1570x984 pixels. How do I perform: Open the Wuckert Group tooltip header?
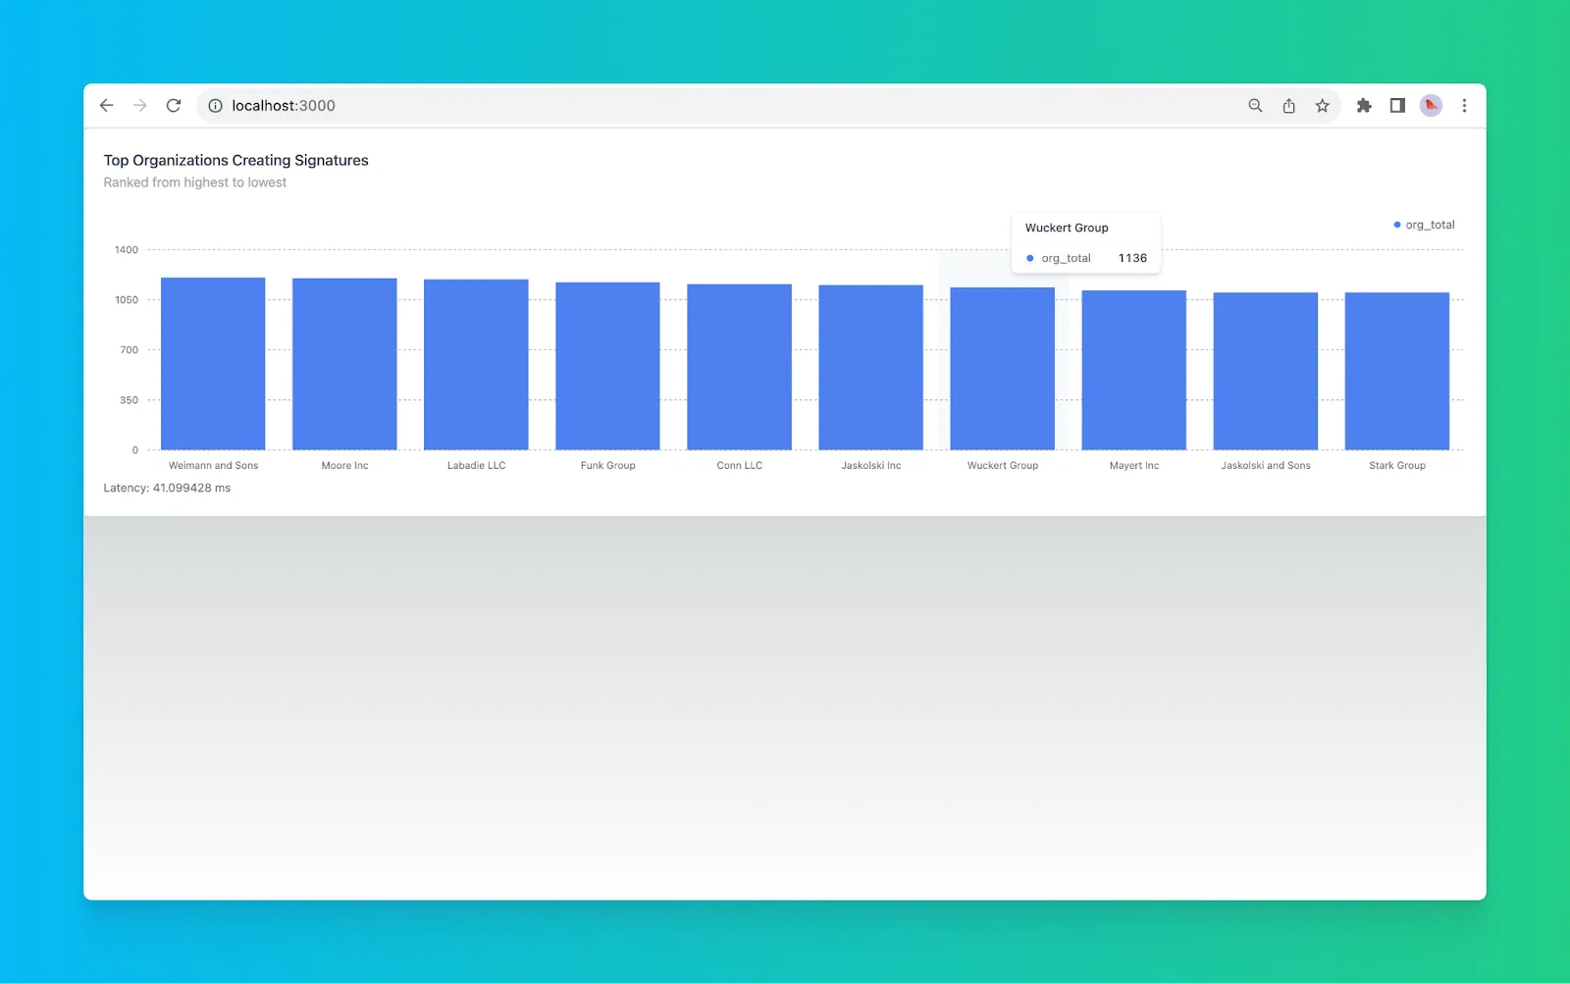pyautogui.click(x=1067, y=227)
